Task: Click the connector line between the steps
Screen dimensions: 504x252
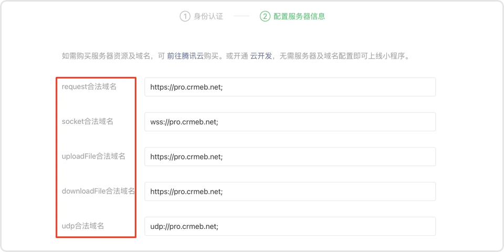Action: tap(241, 16)
